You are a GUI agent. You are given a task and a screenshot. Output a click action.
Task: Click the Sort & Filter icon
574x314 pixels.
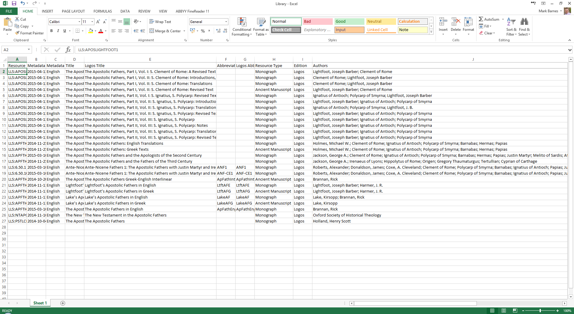[511, 22]
